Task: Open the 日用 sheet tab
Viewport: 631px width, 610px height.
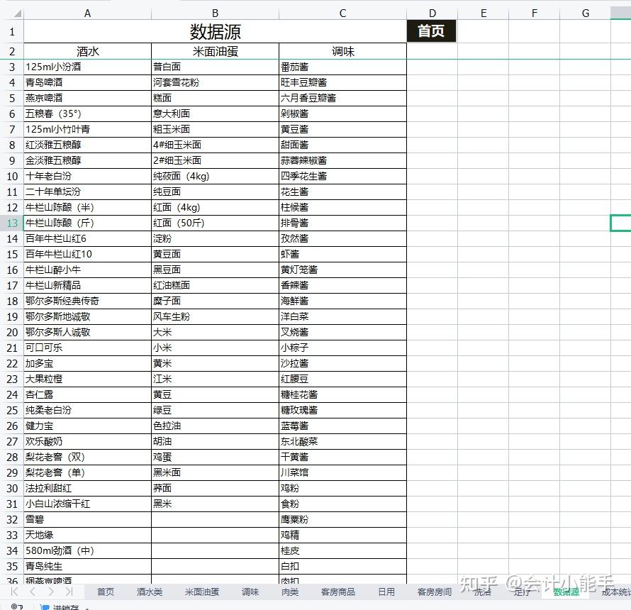Action: [386, 592]
